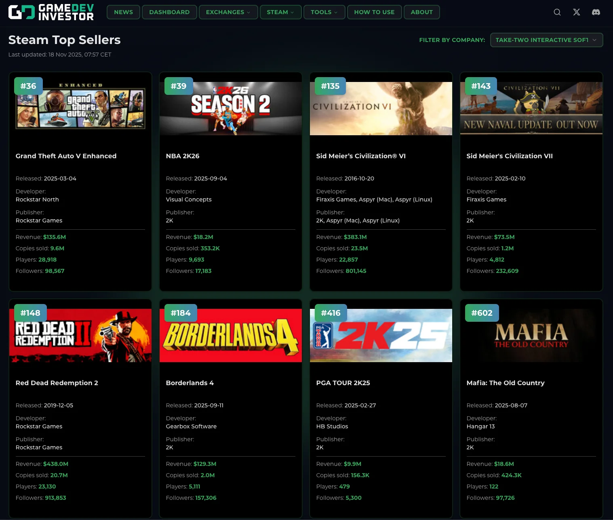The width and height of the screenshot is (613, 520).
Task: Switch to the Dashboard page
Action: tap(169, 12)
